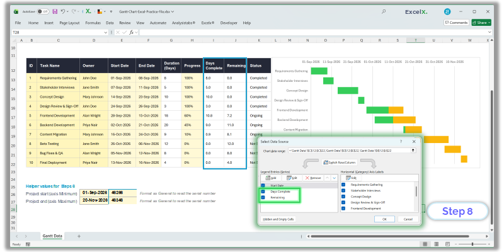Click the collapse-range arrow beside Chart data range
Viewport: 504px width, 252px height.
pos(413,150)
